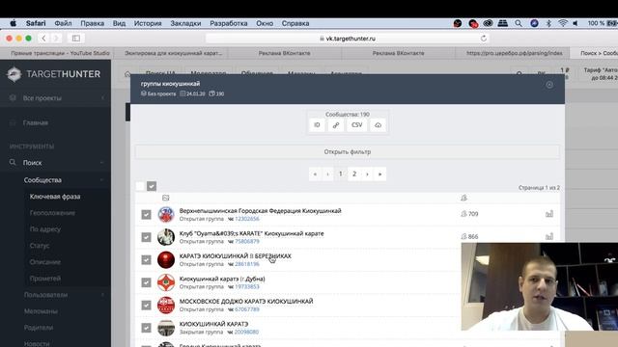Show statistics icon for Верхнепышминская group row

pyautogui.click(x=549, y=214)
